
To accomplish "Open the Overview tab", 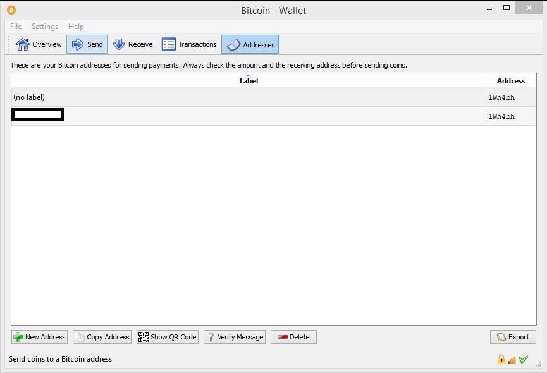I will pos(39,44).
